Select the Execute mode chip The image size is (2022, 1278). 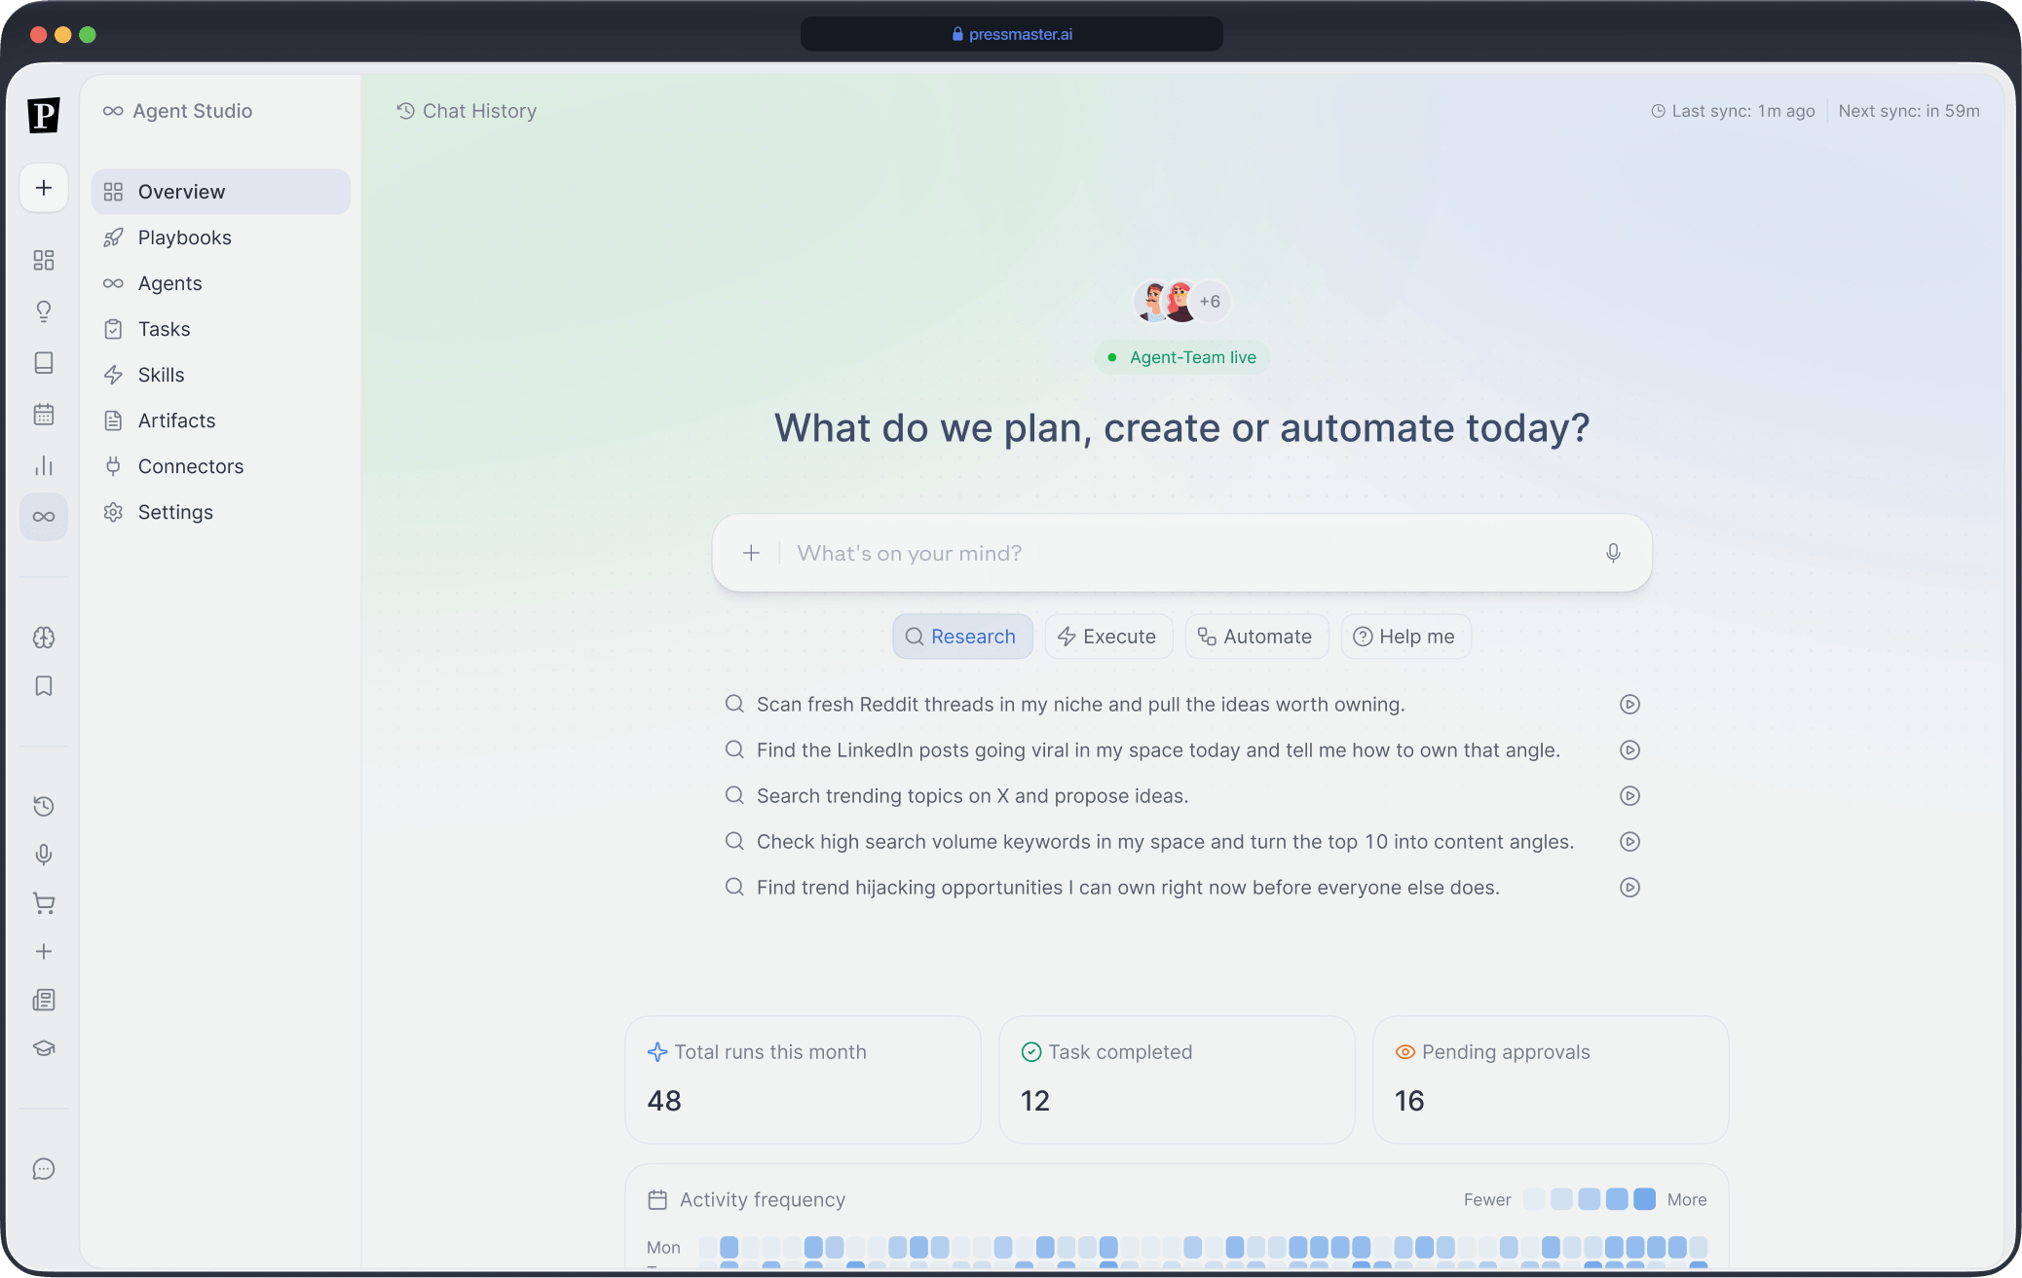click(1108, 637)
